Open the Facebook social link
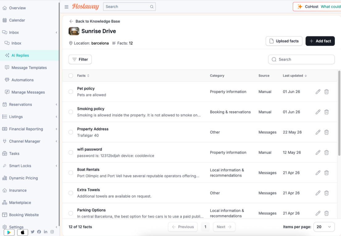This screenshot has width=341, height=236. coord(39,232)
